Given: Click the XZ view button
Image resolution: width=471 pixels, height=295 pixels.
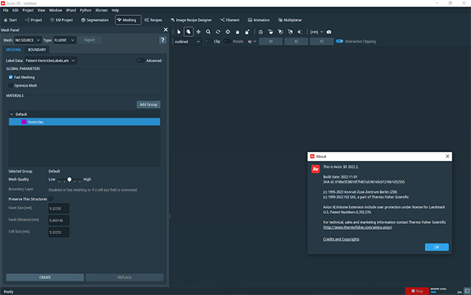Looking at the screenshot, I should [x=296, y=41].
